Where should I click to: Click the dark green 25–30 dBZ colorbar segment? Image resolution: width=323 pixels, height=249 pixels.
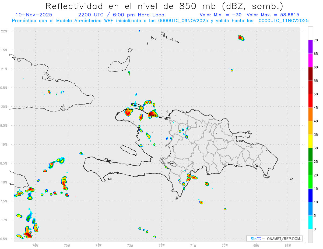tap(310, 155)
